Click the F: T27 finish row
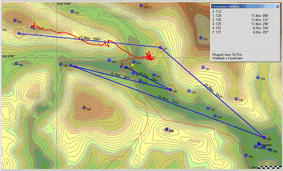The height and width of the screenshot is (171, 283). [241, 32]
